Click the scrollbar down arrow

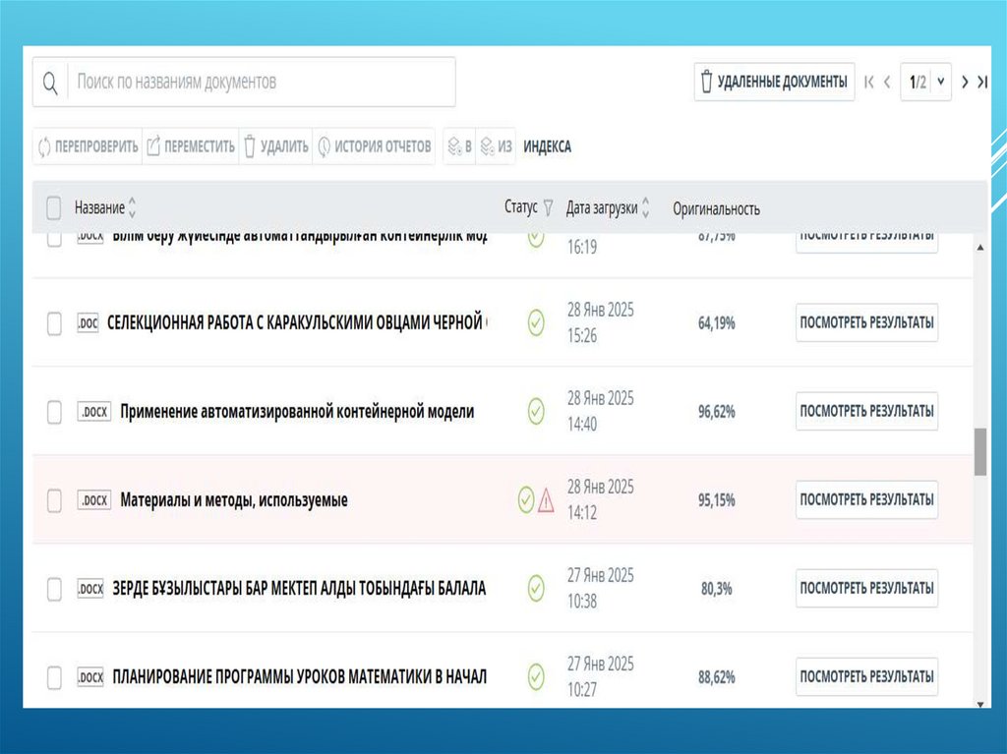(x=980, y=704)
